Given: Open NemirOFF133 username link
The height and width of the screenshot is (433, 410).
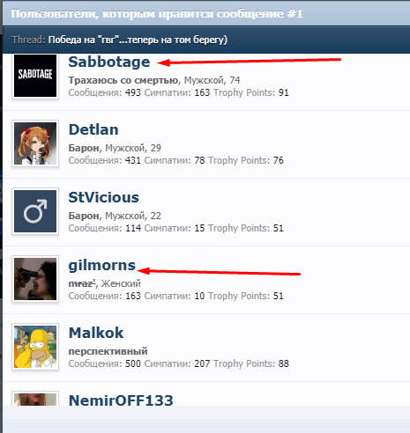Looking at the screenshot, I should pyautogui.click(x=121, y=400).
